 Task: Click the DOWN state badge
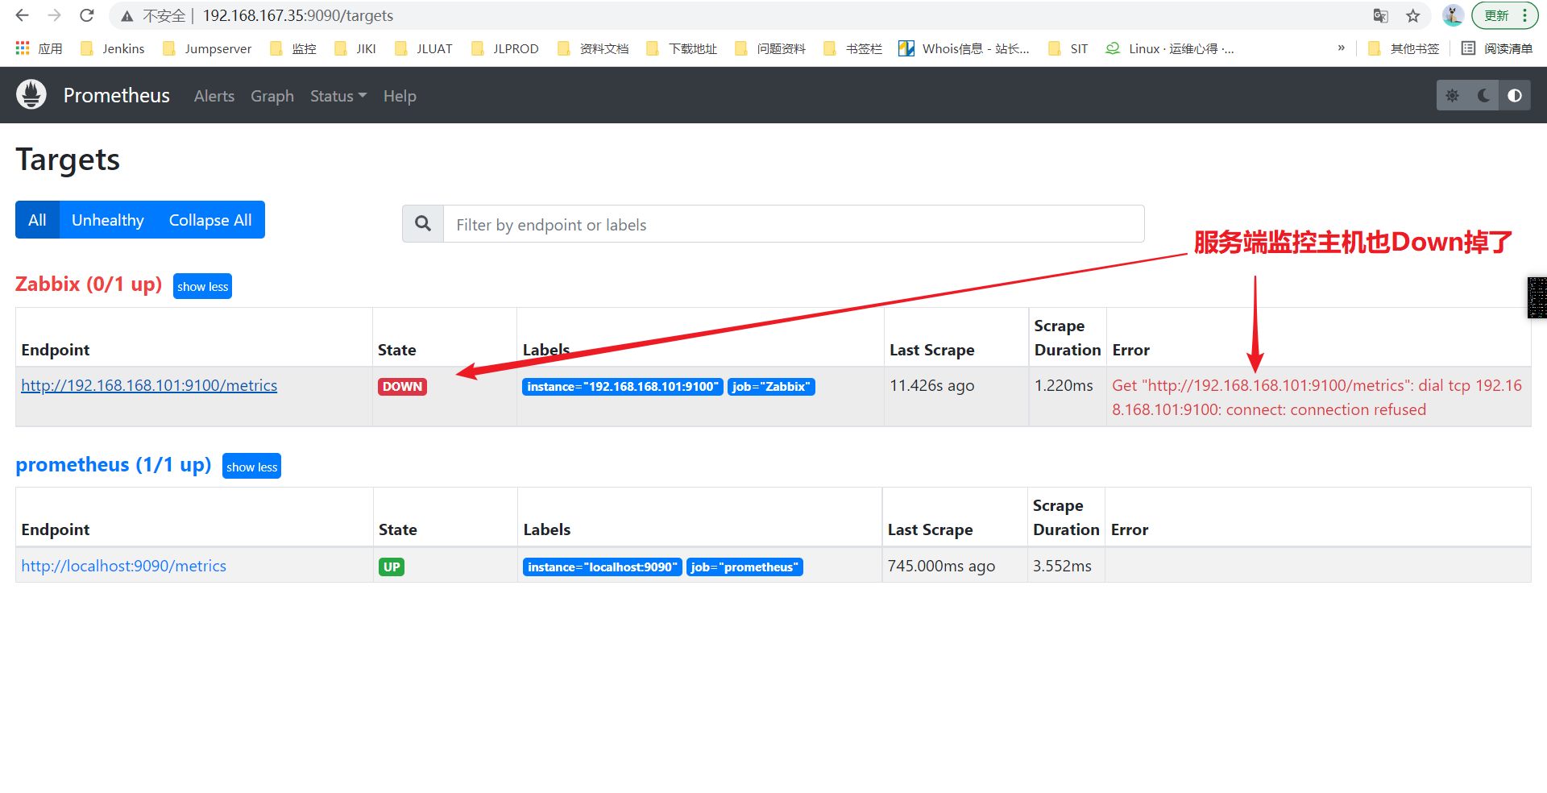pos(402,386)
